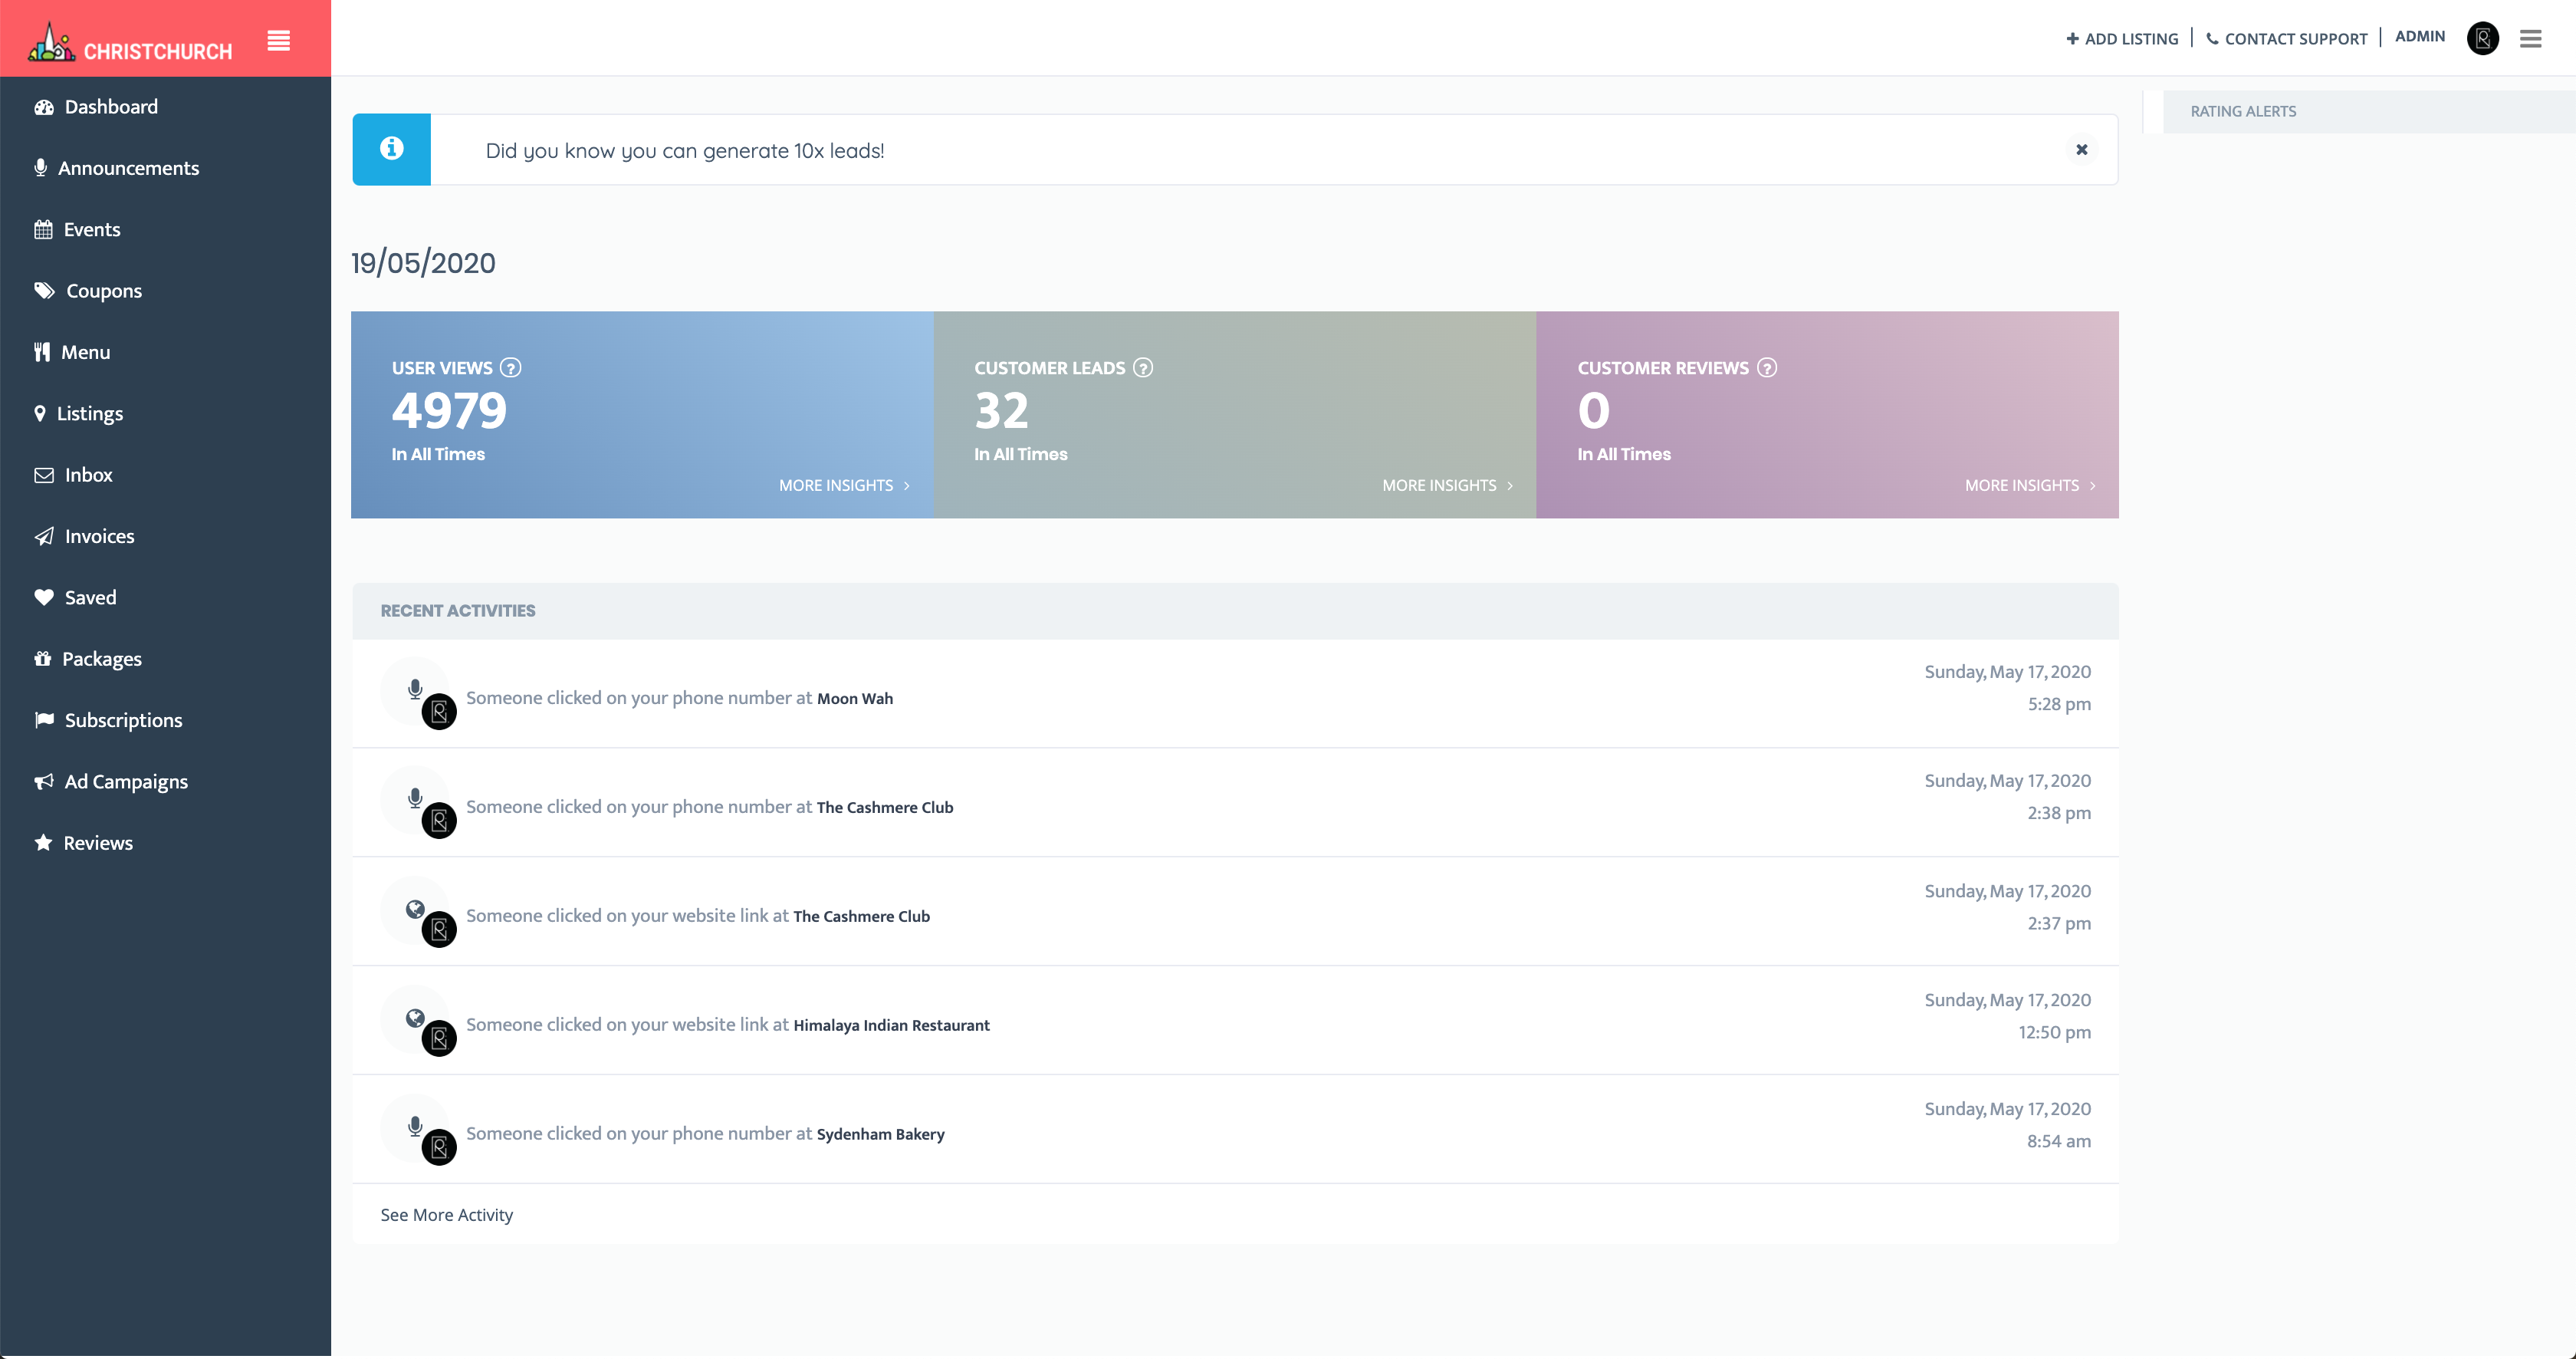
Task: Click See More Activity
Action: [x=446, y=1215]
